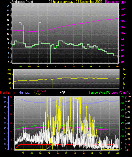Click the "270" degree label on wind direction axis
This screenshot has width=132, height=157.
pyautogui.click(x=9, y=74)
